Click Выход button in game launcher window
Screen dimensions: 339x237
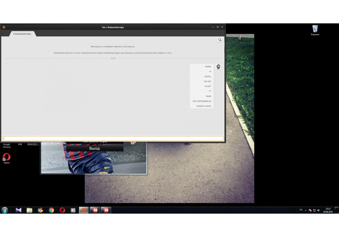coord(95,149)
